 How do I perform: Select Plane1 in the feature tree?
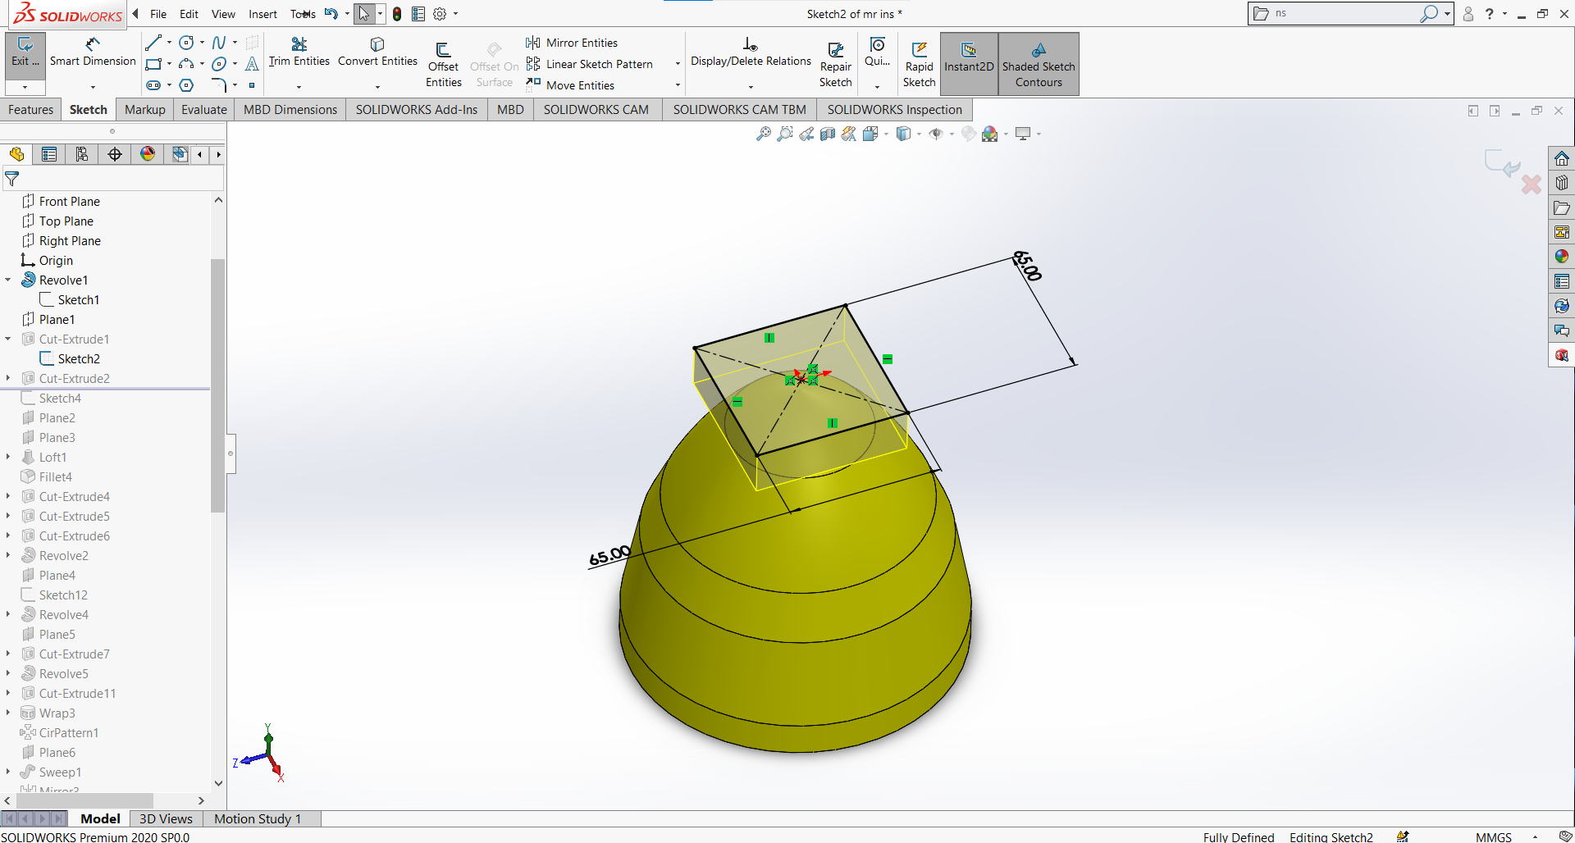point(57,320)
